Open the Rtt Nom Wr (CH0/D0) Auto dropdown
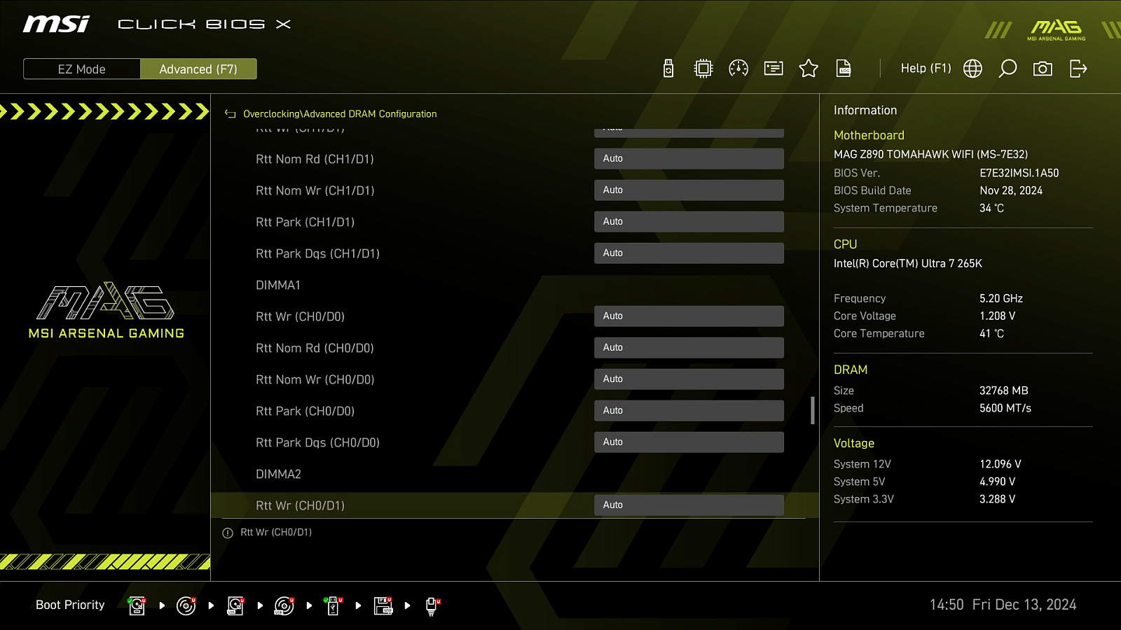The height and width of the screenshot is (630, 1121). [689, 379]
